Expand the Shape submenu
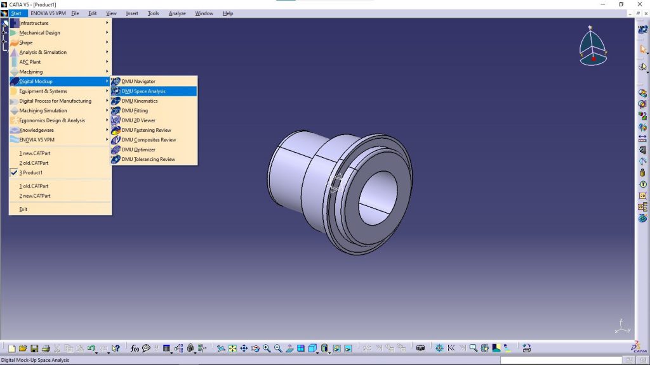Image resolution: width=650 pixels, height=365 pixels. [x=60, y=42]
